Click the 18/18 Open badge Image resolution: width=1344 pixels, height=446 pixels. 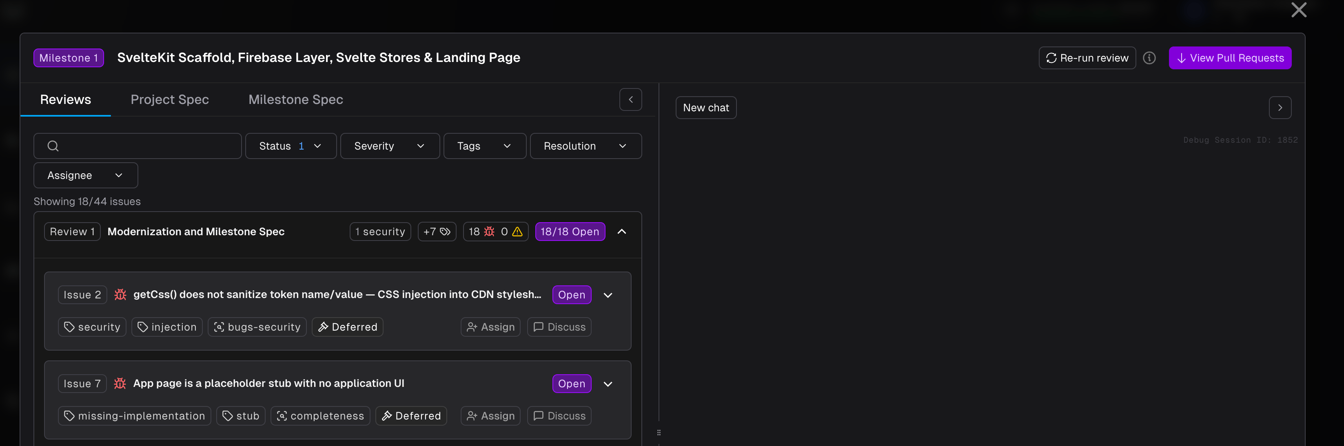(570, 232)
